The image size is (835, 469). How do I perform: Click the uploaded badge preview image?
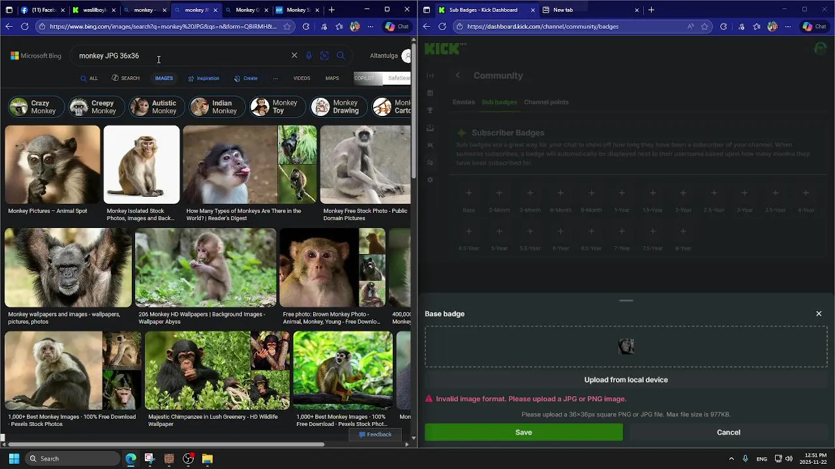click(x=626, y=347)
